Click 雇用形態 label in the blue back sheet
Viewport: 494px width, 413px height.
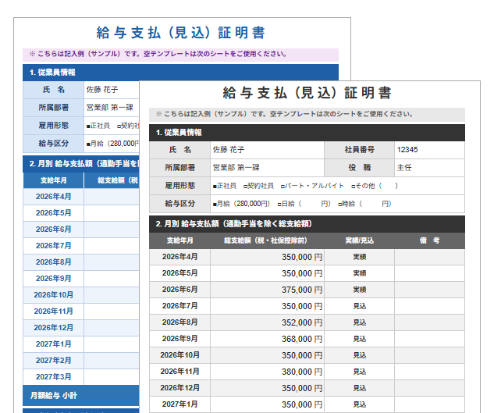click(53, 126)
